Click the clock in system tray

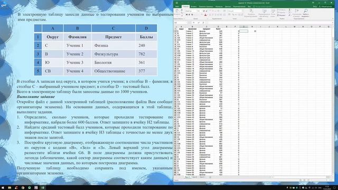327,188
